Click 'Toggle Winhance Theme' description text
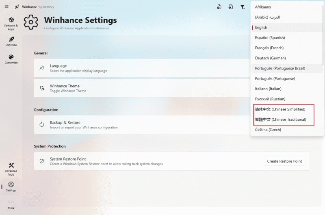325x215 pixels. click(68, 91)
